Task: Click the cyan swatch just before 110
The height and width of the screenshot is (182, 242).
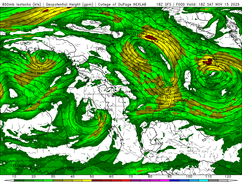Action: tap(204, 180)
